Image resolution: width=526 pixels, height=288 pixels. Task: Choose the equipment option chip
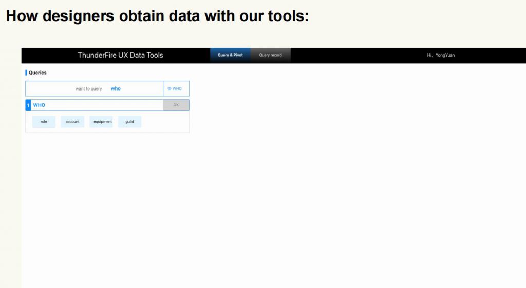coord(103,121)
